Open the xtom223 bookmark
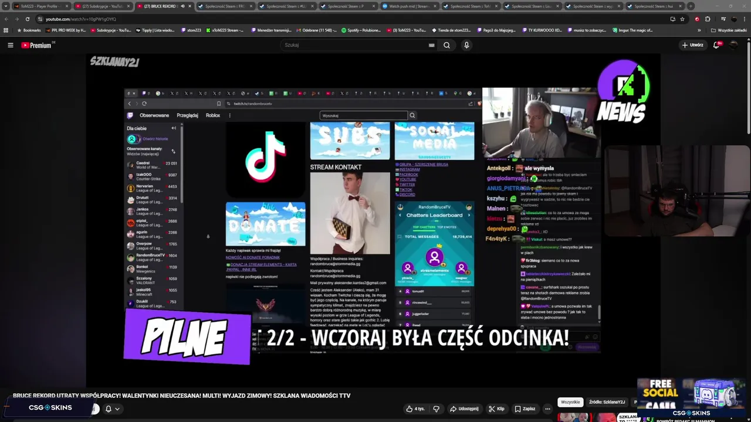The image size is (751, 422). pyautogui.click(x=191, y=30)
